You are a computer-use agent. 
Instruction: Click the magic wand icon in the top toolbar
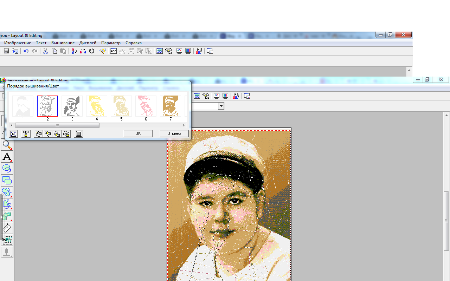tap(102, 51)
